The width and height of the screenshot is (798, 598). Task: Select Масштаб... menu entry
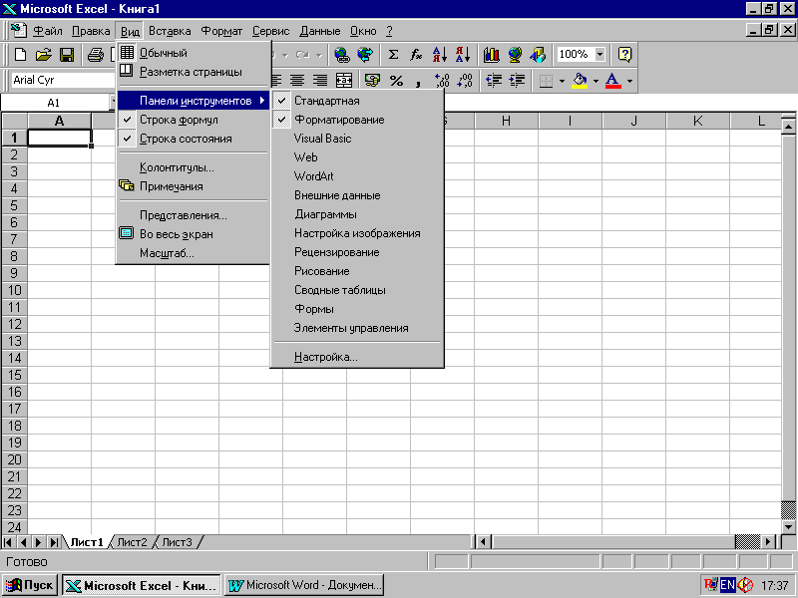pyautogui.click(x=194, y=253)
